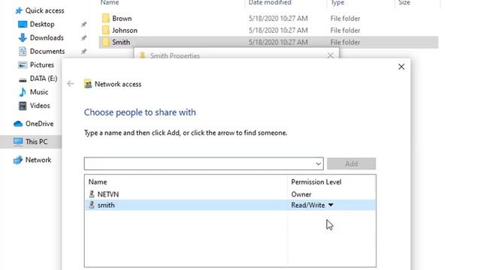Go back with the wizard back arrow
Image resolution: width=481 pixels, height=270 pixels.
(71, 83)
